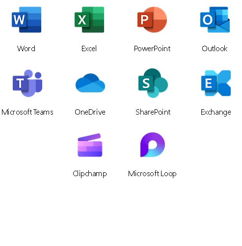Open the Clipchamp clapperboard icon
This screenshot has width=242, height=246.
point(90,145)
